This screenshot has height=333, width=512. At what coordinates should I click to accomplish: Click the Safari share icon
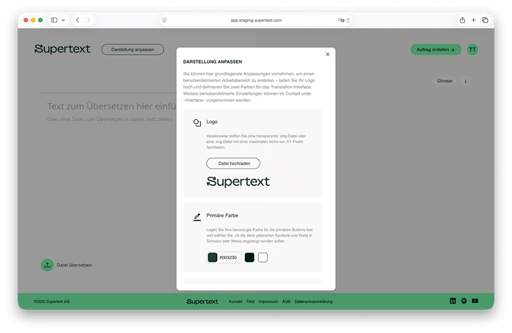[x=462, y=20]
